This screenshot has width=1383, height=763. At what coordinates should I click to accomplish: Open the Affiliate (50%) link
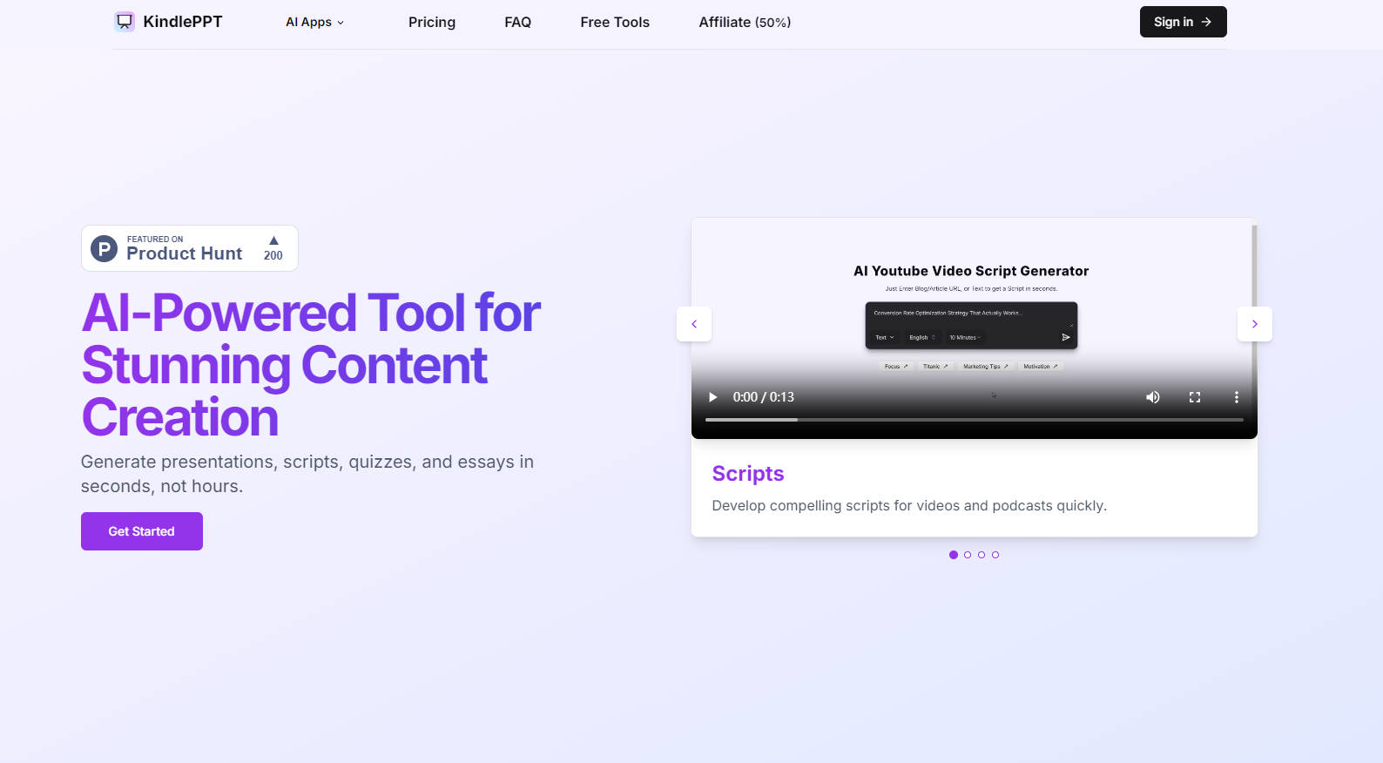(745, 23)
